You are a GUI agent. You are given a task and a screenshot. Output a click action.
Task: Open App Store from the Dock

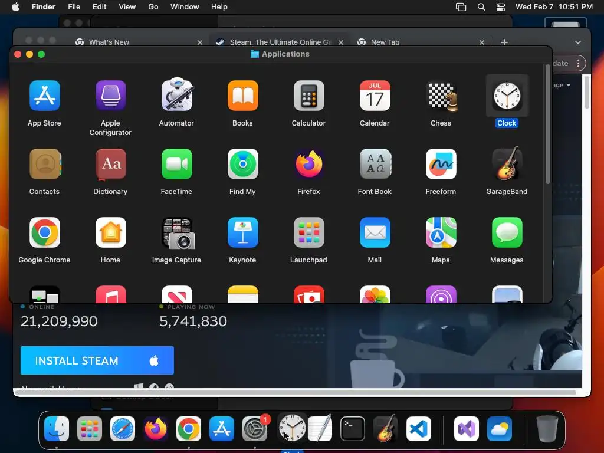pyautogui.click(x=222, y=429)
